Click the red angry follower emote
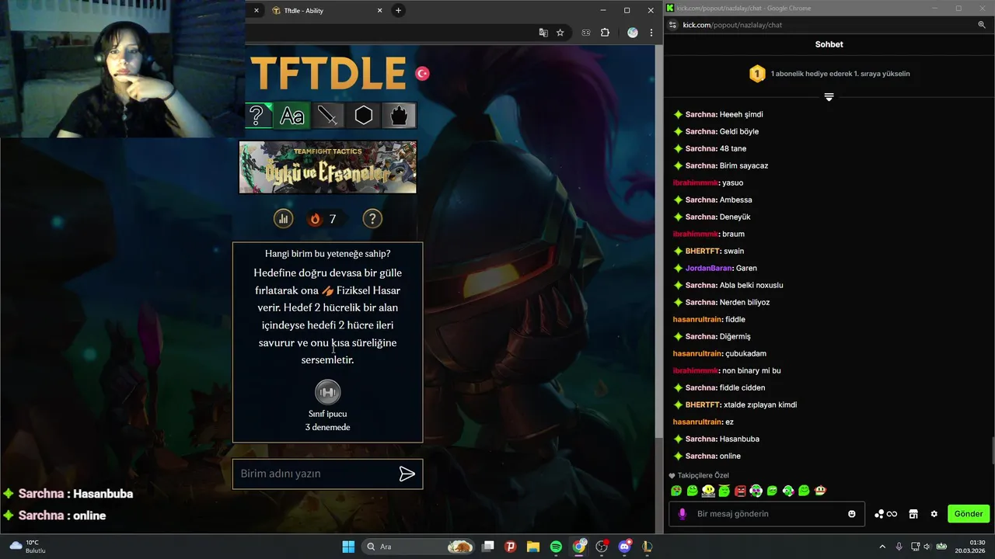The image size is (995, 559). tap(740, 491)
